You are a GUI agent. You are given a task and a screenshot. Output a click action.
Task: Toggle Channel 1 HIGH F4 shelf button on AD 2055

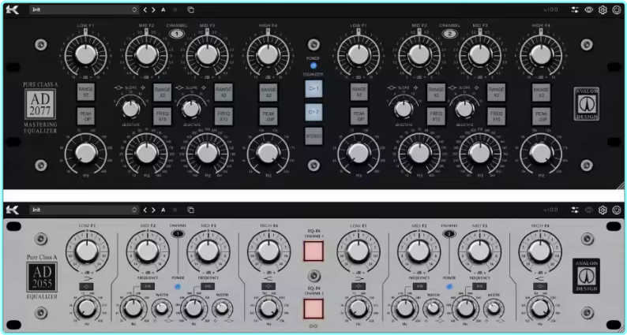(268, 286)
